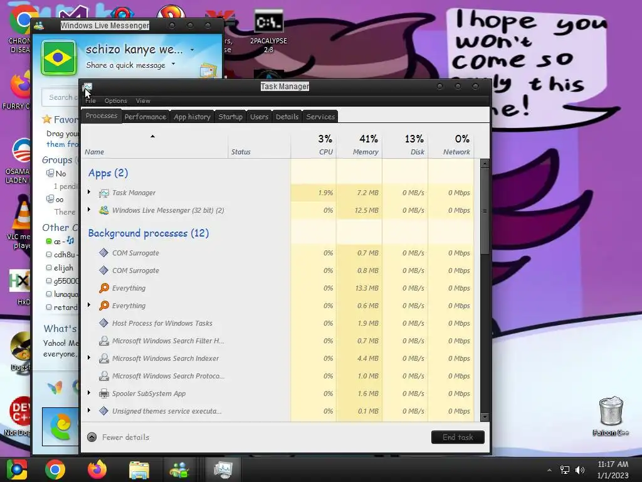Open the View menu in Task Manager

click(143, 101)
